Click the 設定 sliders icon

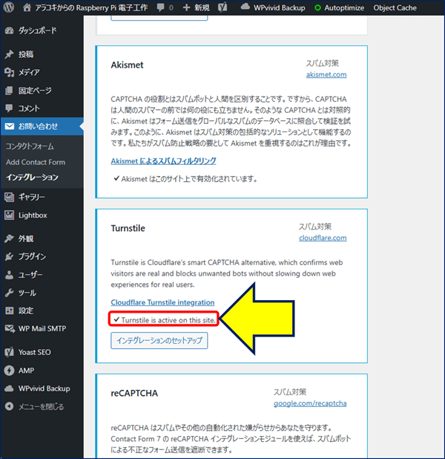pos(9,310)
